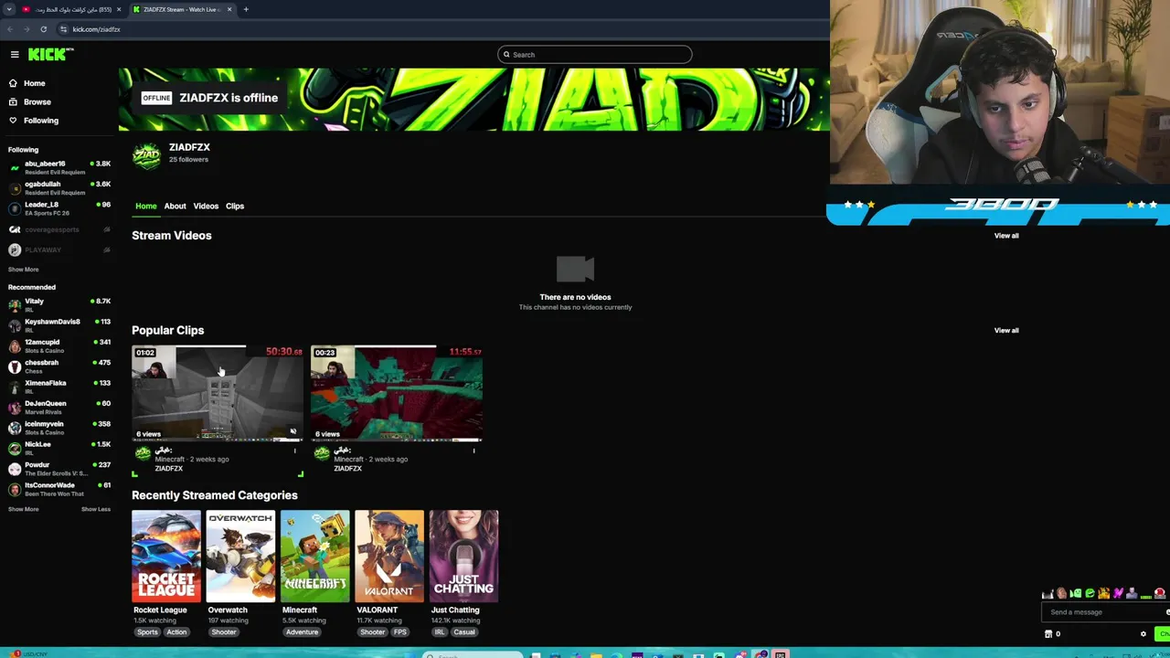Open Powdur recommended channel
This screenshot has height=658, width=1170.
point(59,468)
